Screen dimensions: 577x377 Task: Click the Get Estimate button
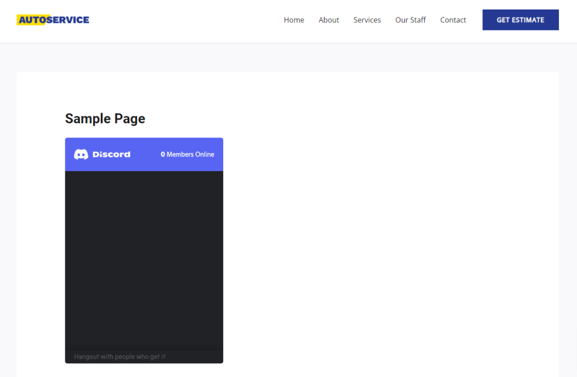coord(520,20)
